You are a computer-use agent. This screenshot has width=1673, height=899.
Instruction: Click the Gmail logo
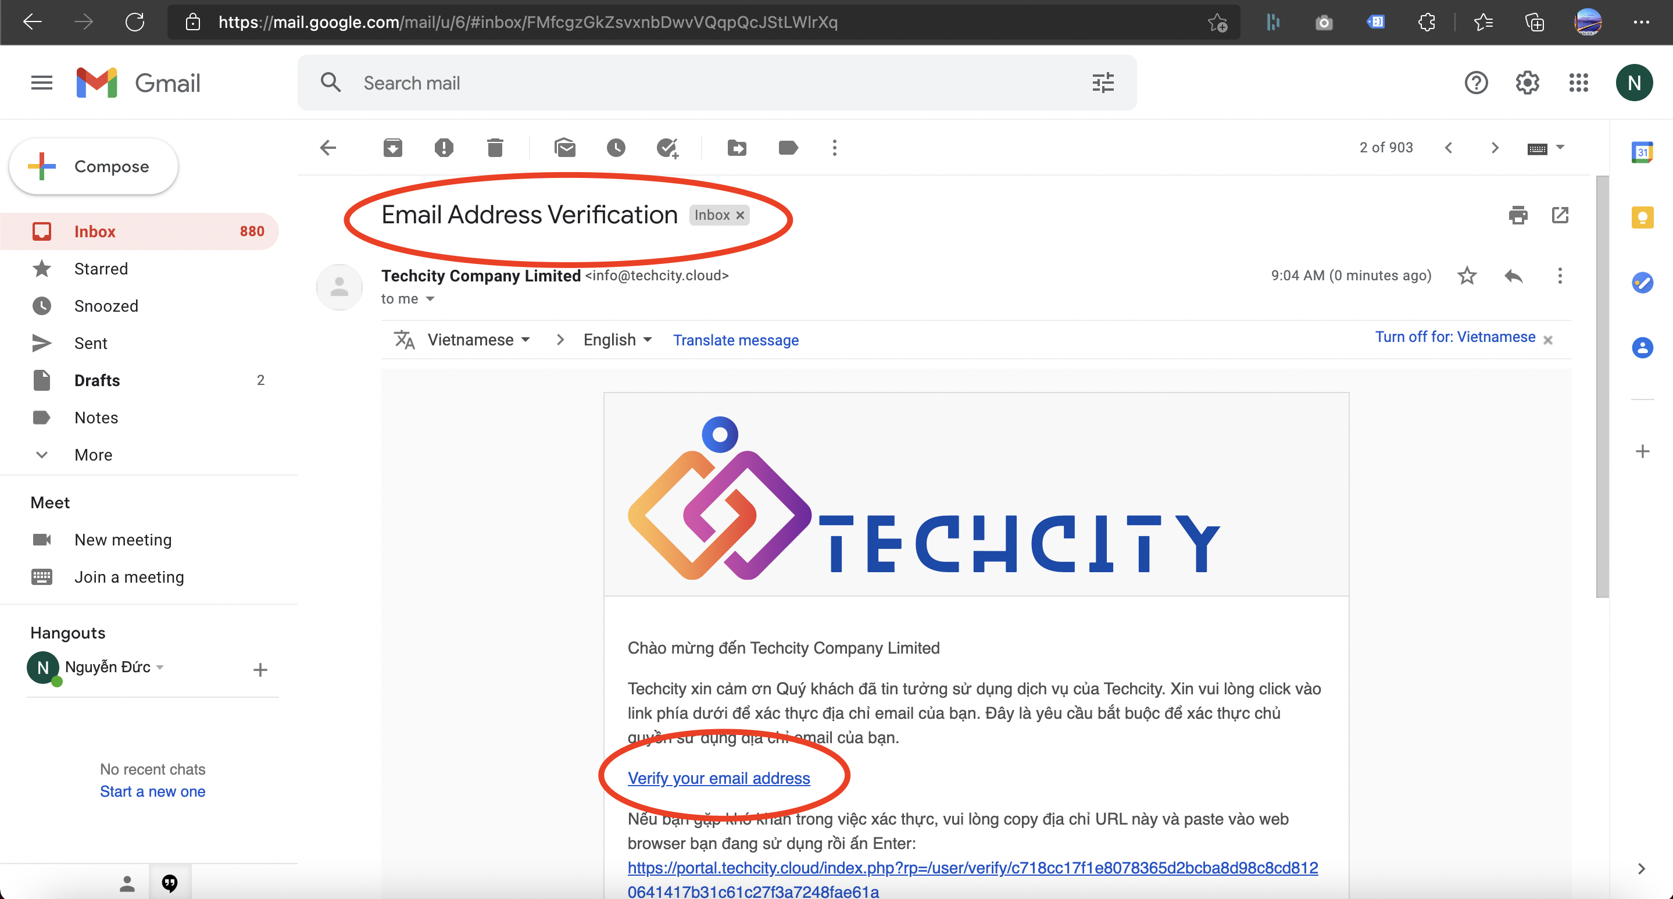tap(138, 83)
